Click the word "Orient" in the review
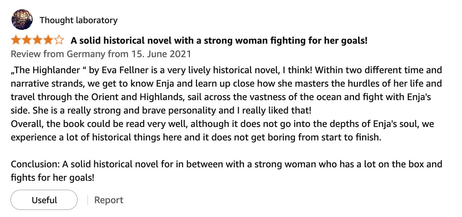462x217 pixels. pyautogui.click(x=100, y=97)
